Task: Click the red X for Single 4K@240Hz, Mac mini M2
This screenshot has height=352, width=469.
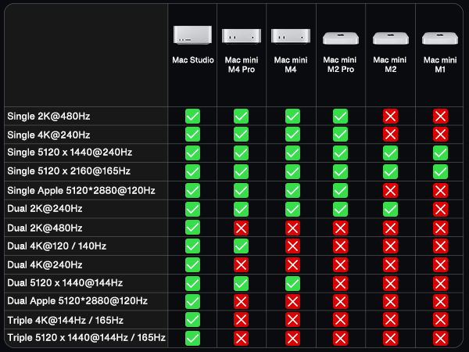Action: 390,135
